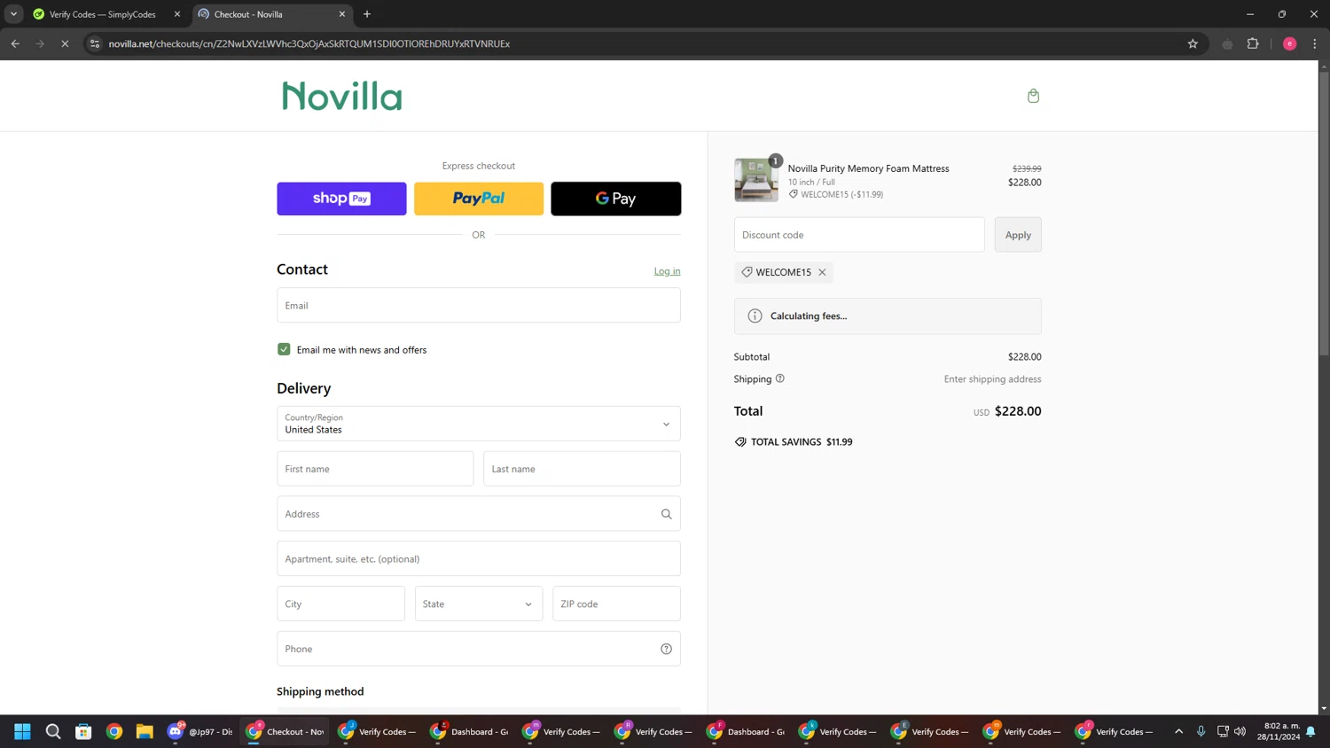Open the taskbar clock and date
The image size is (1330, 748).
point(1278,731)
